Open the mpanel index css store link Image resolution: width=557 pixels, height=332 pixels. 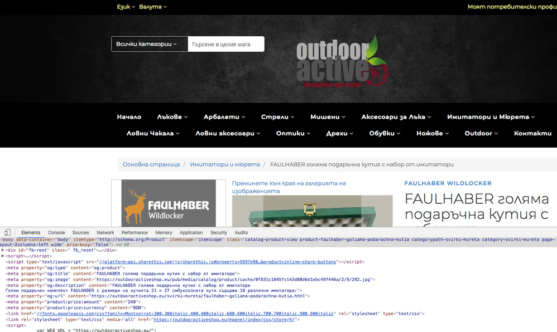pyautogui.click(x=224, y=320)
